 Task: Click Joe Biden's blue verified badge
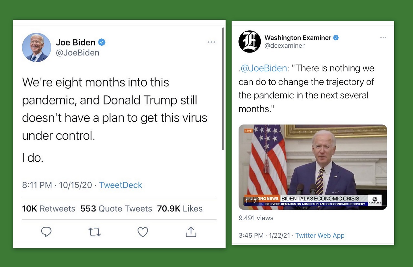[x=102, y=42]
